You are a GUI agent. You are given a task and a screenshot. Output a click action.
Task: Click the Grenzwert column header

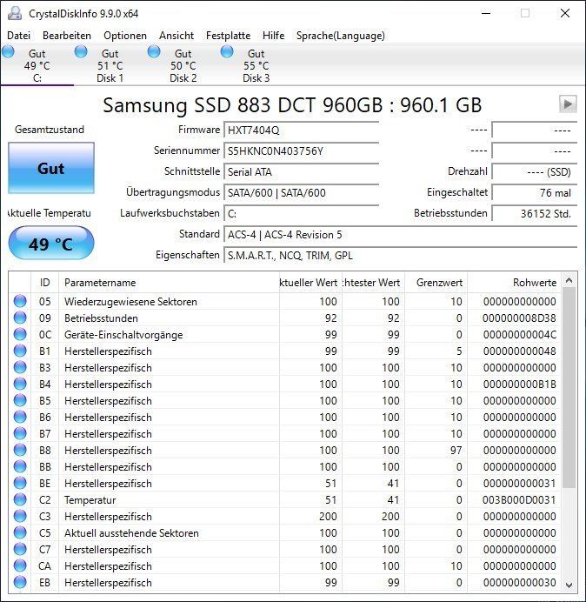[x=436, y=283]
